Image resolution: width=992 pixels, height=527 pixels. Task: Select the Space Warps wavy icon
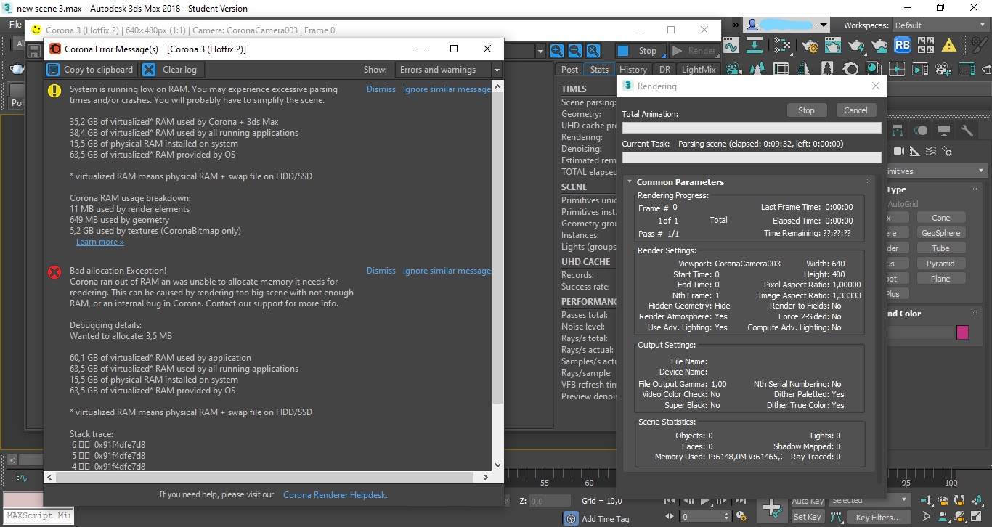coord(930,151)
